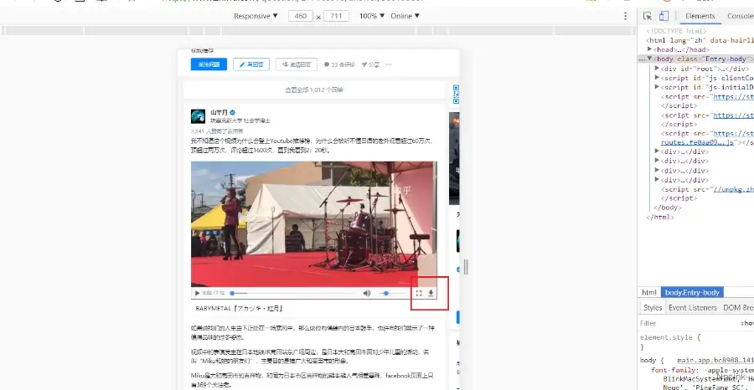Expand the head node
754x390 pixels.
[x=649, y=49]
